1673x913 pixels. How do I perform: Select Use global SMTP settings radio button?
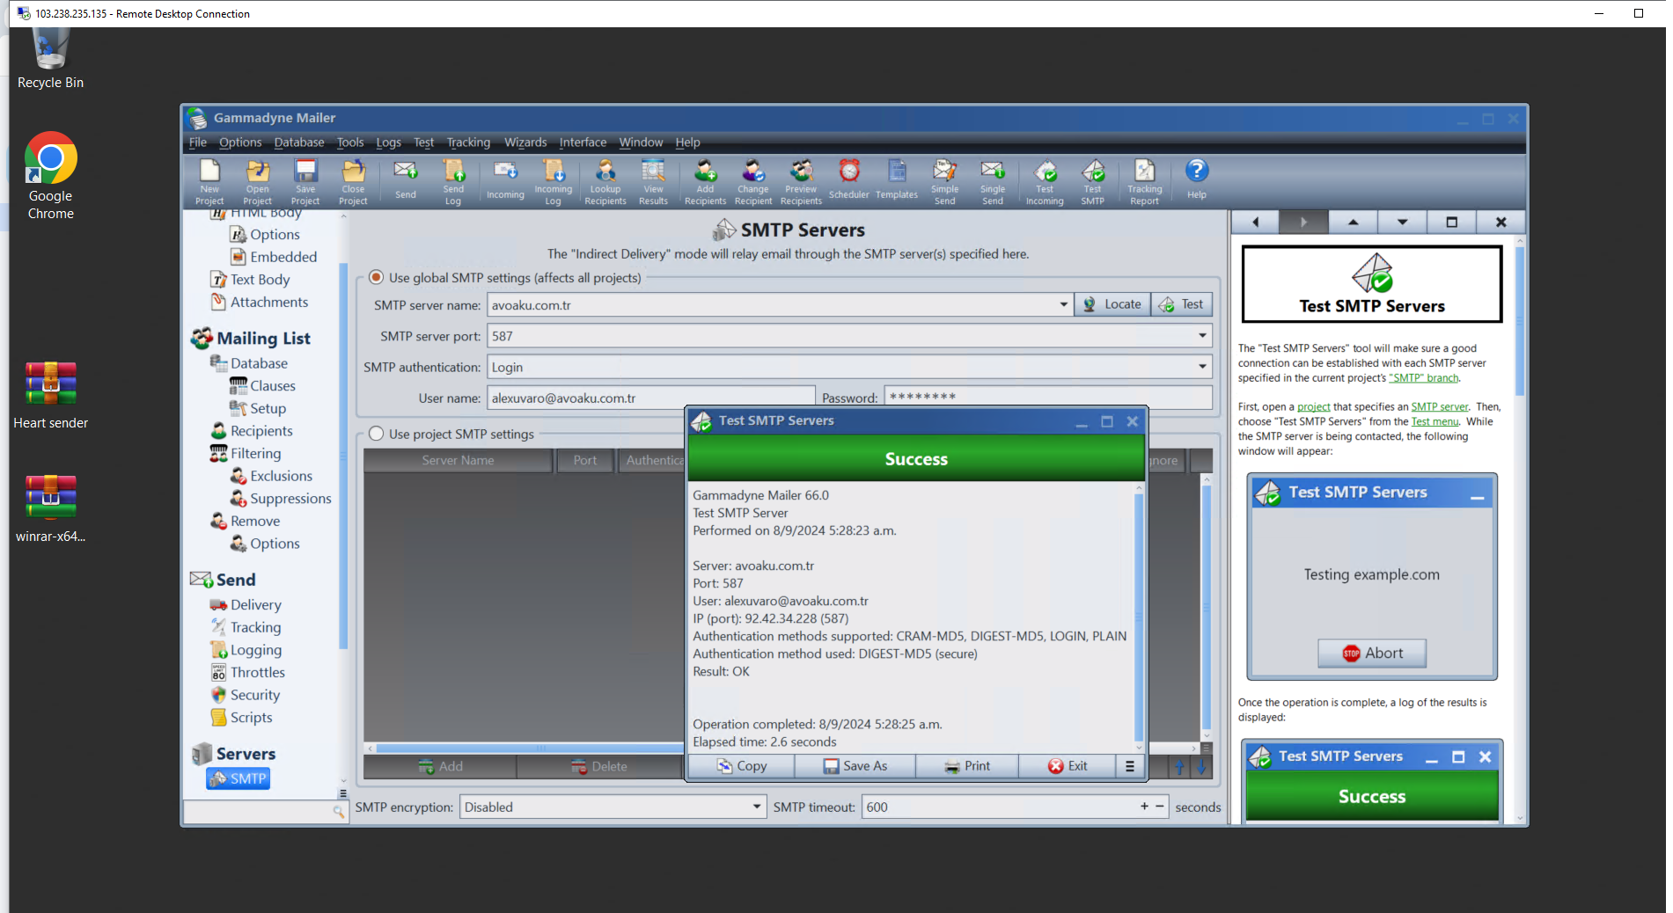(x=377, y=278)
